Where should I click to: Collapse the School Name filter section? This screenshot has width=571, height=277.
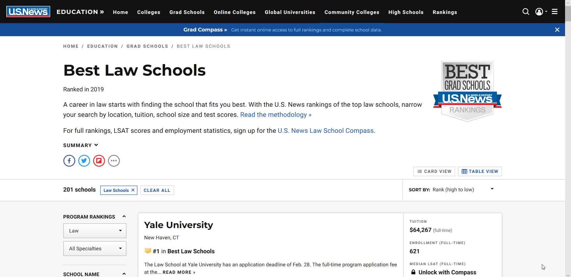124,274
